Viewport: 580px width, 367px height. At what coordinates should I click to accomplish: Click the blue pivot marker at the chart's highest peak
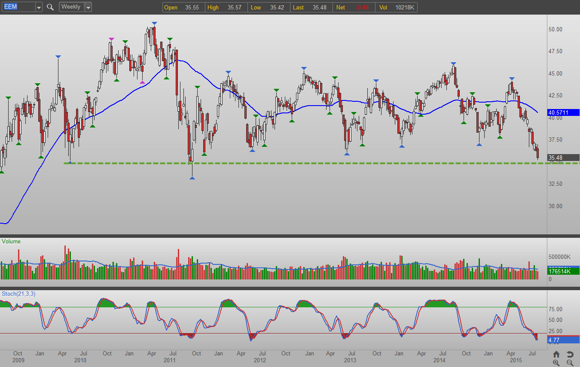tap(154, 23)
